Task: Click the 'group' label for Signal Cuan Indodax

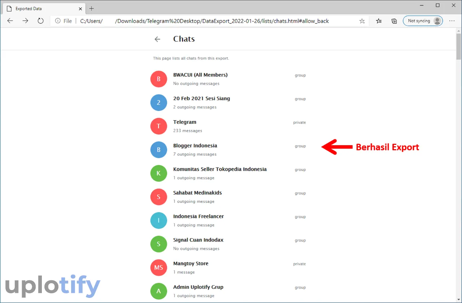Action: coord(300,240)
